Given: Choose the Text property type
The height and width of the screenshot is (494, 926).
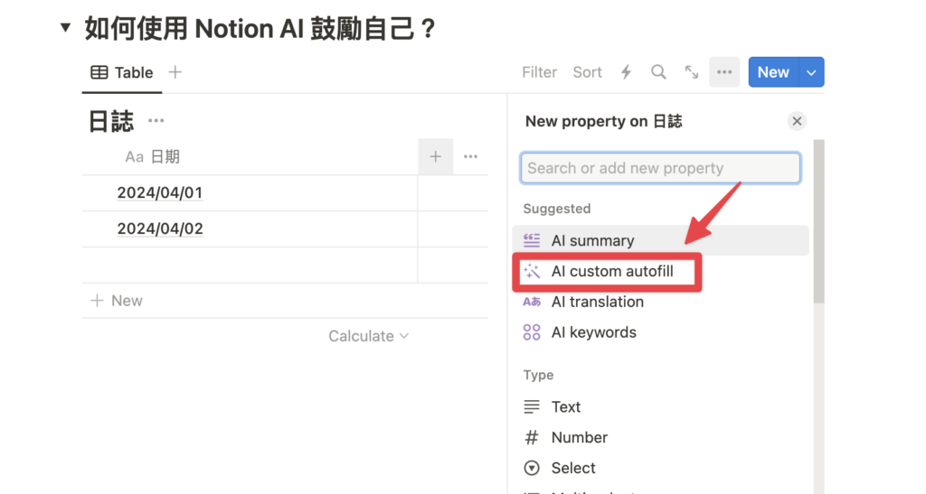Looking at the screenshot, I should point(660,406).
